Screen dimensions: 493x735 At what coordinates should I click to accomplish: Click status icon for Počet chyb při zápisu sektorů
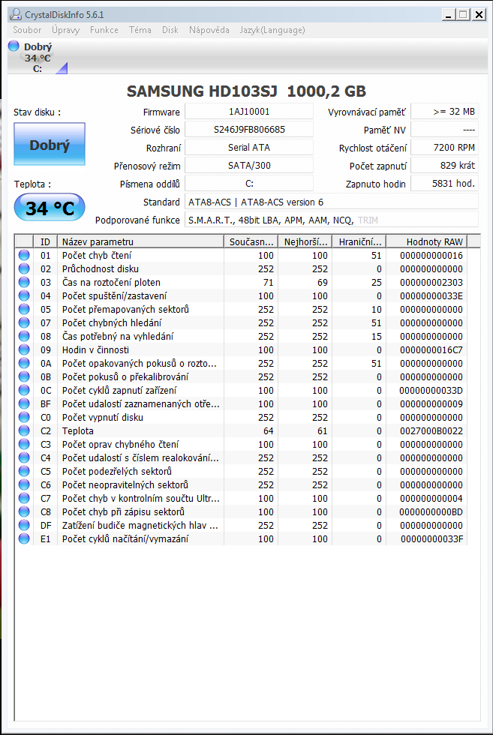point(24,511)
